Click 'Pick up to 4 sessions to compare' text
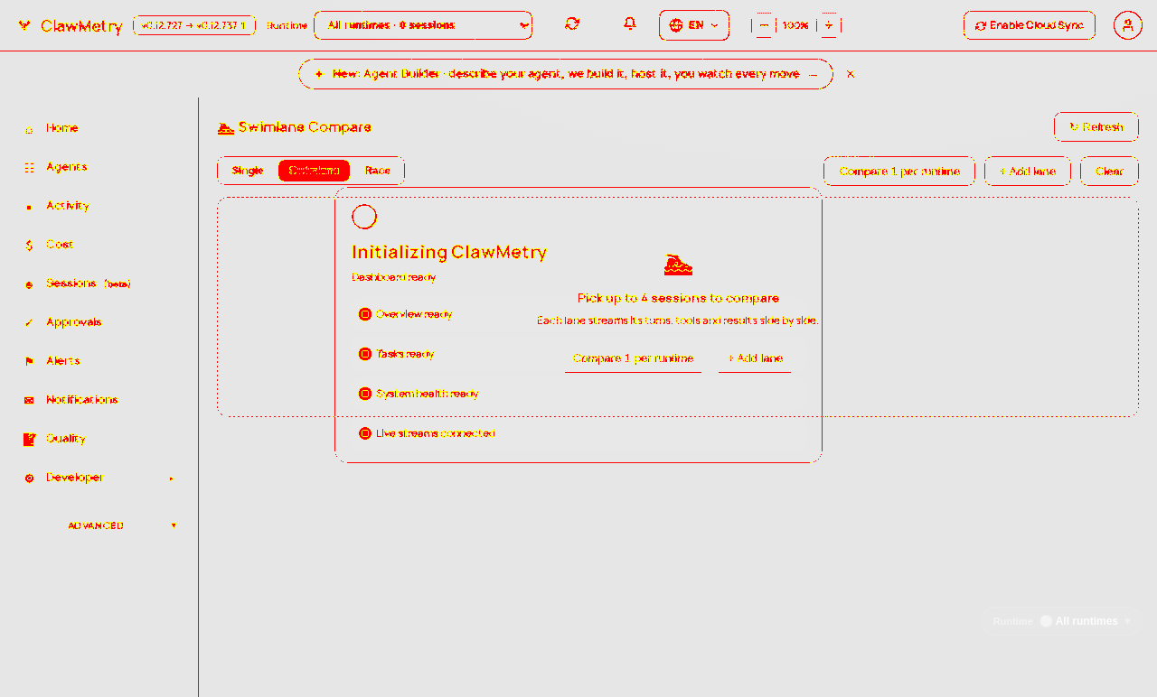 coord(678,298)
